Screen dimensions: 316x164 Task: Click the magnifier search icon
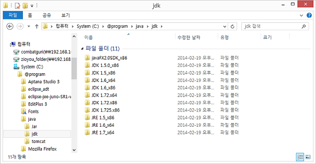click(x=304, y=26)
